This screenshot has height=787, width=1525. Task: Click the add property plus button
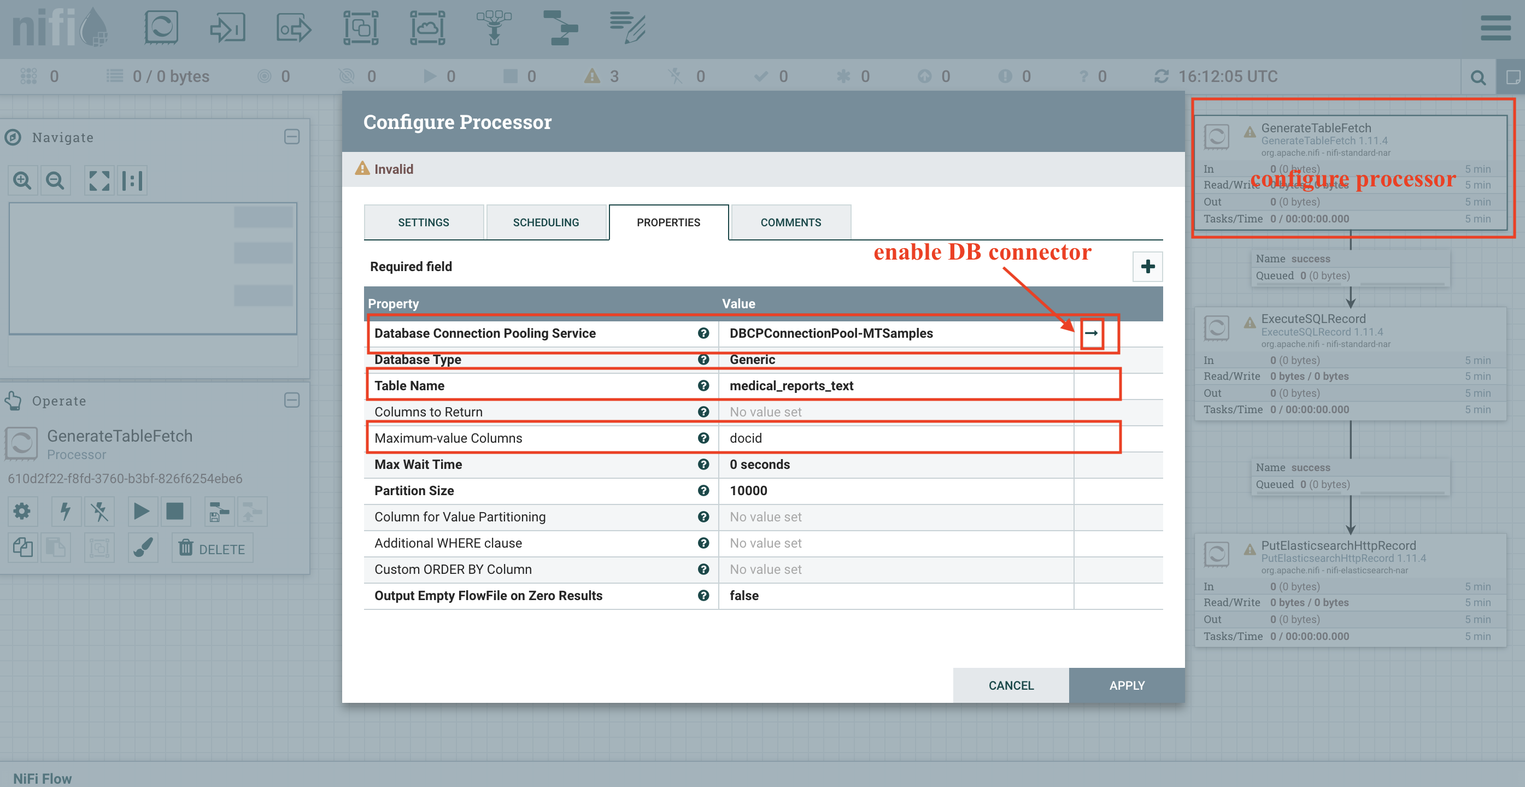(1147, 266)
